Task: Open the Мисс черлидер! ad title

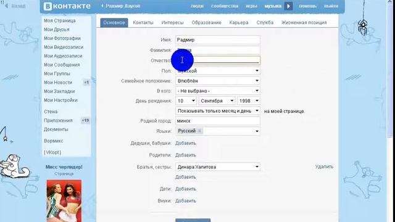Action: (64, 167)
